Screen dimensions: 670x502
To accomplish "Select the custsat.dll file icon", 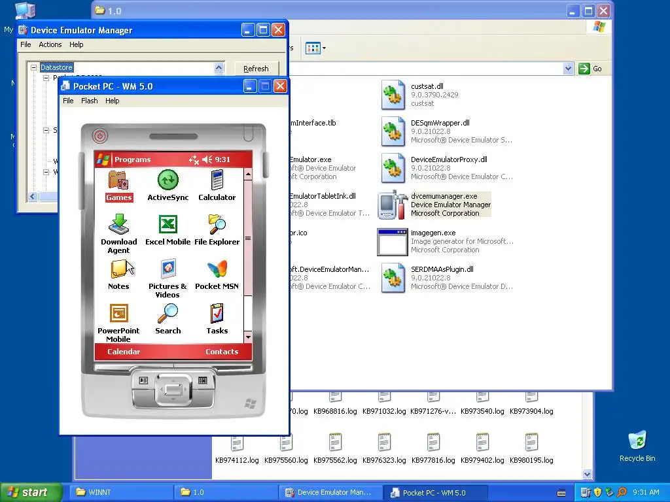I will click(393, 95).
